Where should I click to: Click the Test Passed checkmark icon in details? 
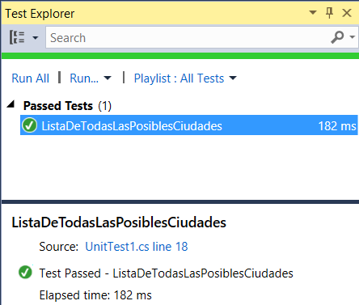pos(25,272)
